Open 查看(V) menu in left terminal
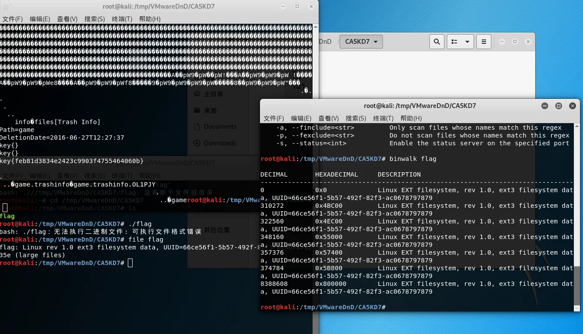The image size is (583, 334). pos(67,19)
